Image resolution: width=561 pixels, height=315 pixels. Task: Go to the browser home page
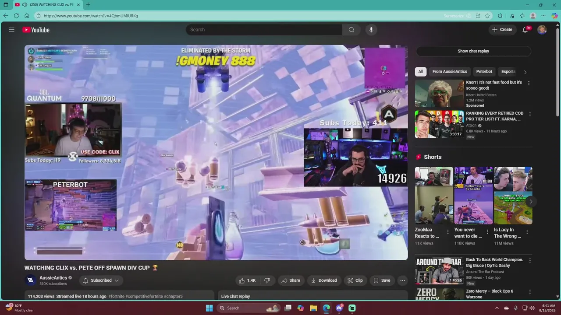27,16
